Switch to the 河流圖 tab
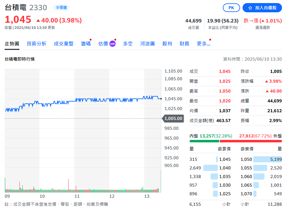Image resolution: width=286 pixels, height=210 pixels. (x=147, y=44)
